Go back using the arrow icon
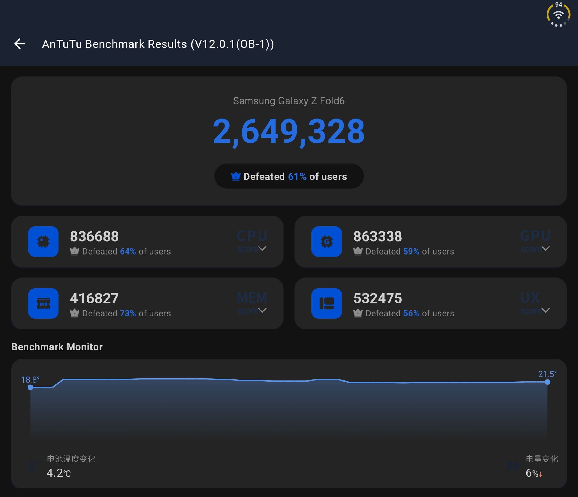 [x=20, y=44]
